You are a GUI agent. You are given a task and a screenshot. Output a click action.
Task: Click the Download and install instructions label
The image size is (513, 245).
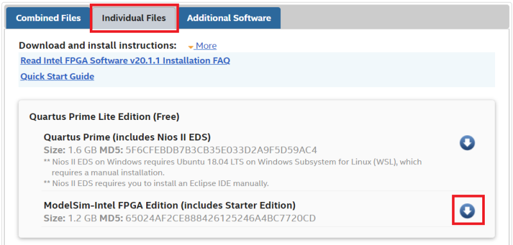tap(97, 46)
